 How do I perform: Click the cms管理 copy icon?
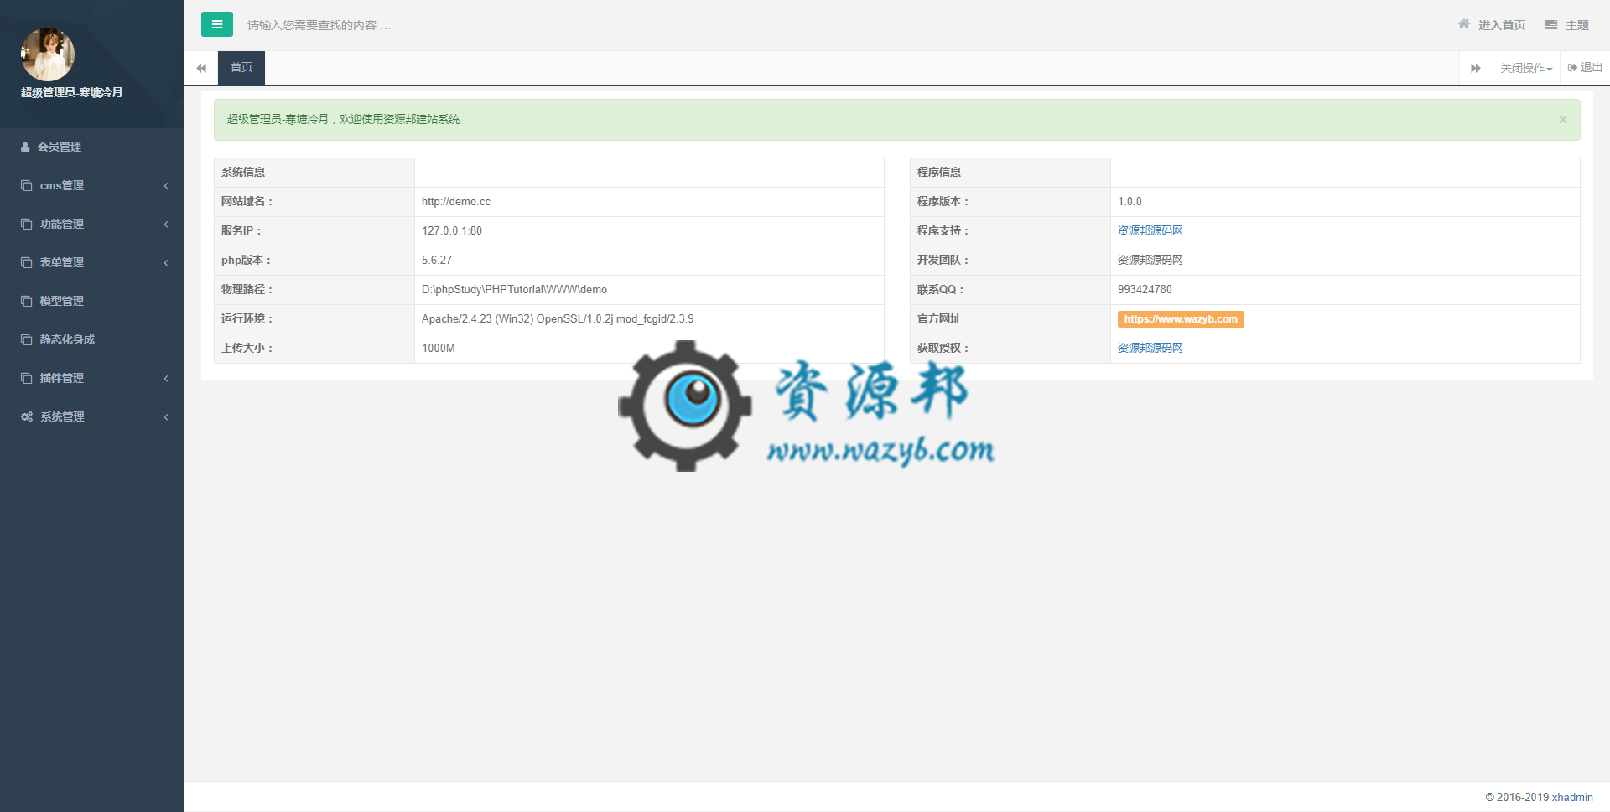pos(27,185)
